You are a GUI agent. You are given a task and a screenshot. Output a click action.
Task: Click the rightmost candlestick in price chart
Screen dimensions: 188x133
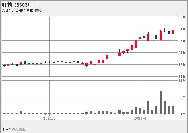tap(173, 32)
